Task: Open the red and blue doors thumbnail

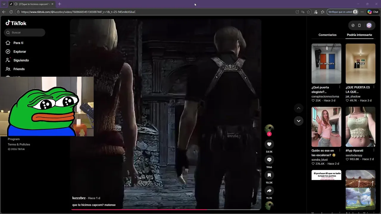Action: click(326, 64)
